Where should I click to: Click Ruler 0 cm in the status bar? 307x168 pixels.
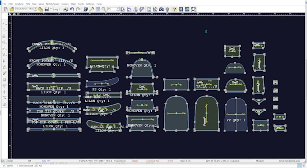point(185,161)
